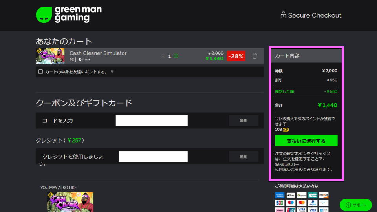
Task: Click the PayPal payment icon
Action: pyautogui.click(x=313, y=203)
